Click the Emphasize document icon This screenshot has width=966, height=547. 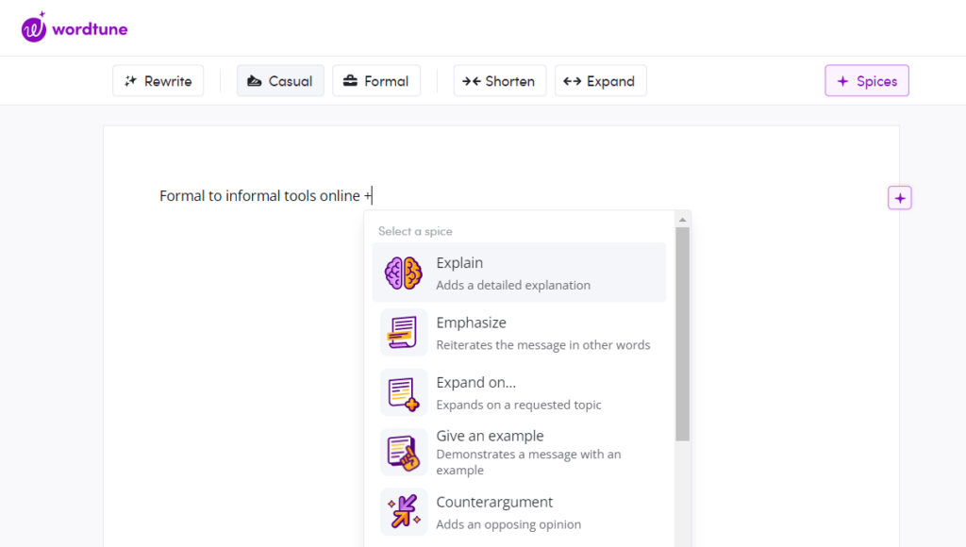pyautogui.click(x=404, y=332)
